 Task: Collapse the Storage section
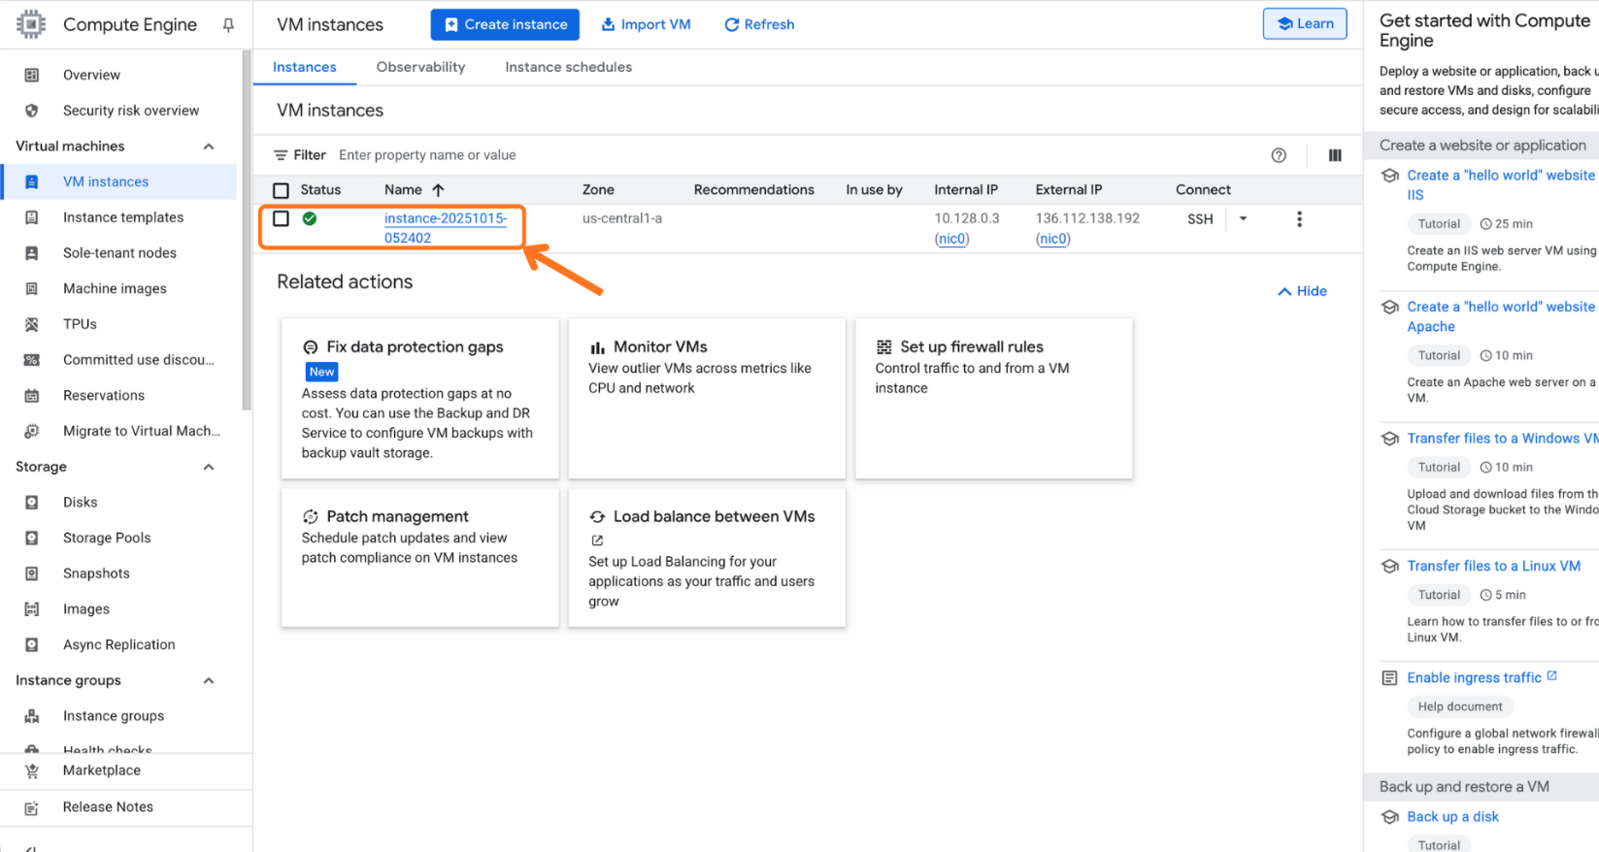(209, 467)
